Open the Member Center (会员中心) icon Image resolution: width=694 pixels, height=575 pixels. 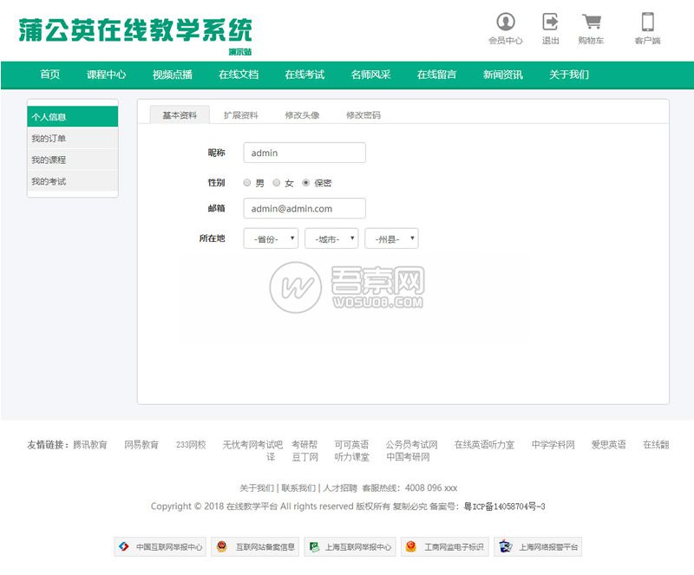[x=506, y=23]
